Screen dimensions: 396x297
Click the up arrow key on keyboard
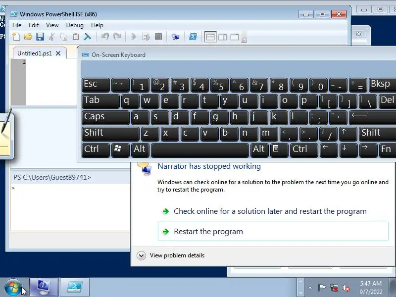[348, 134]
